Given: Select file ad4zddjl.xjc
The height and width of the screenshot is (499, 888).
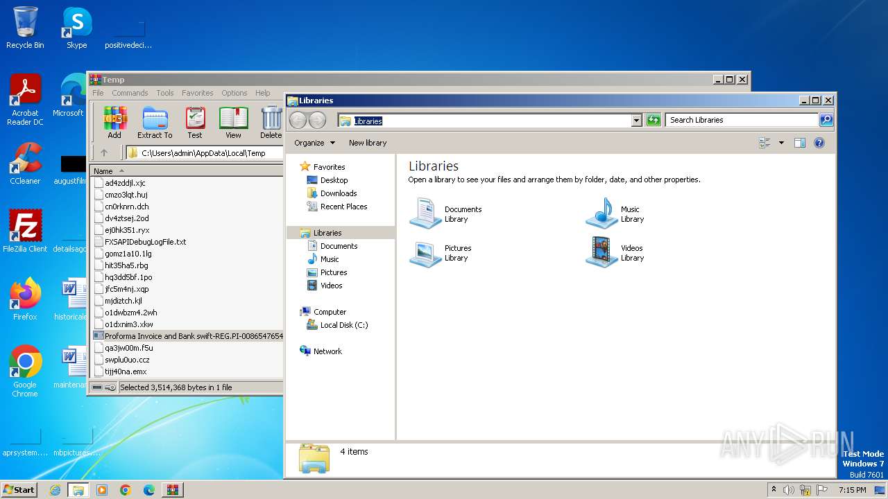Looking at the screenshot, I should click(x=125, y=183).
